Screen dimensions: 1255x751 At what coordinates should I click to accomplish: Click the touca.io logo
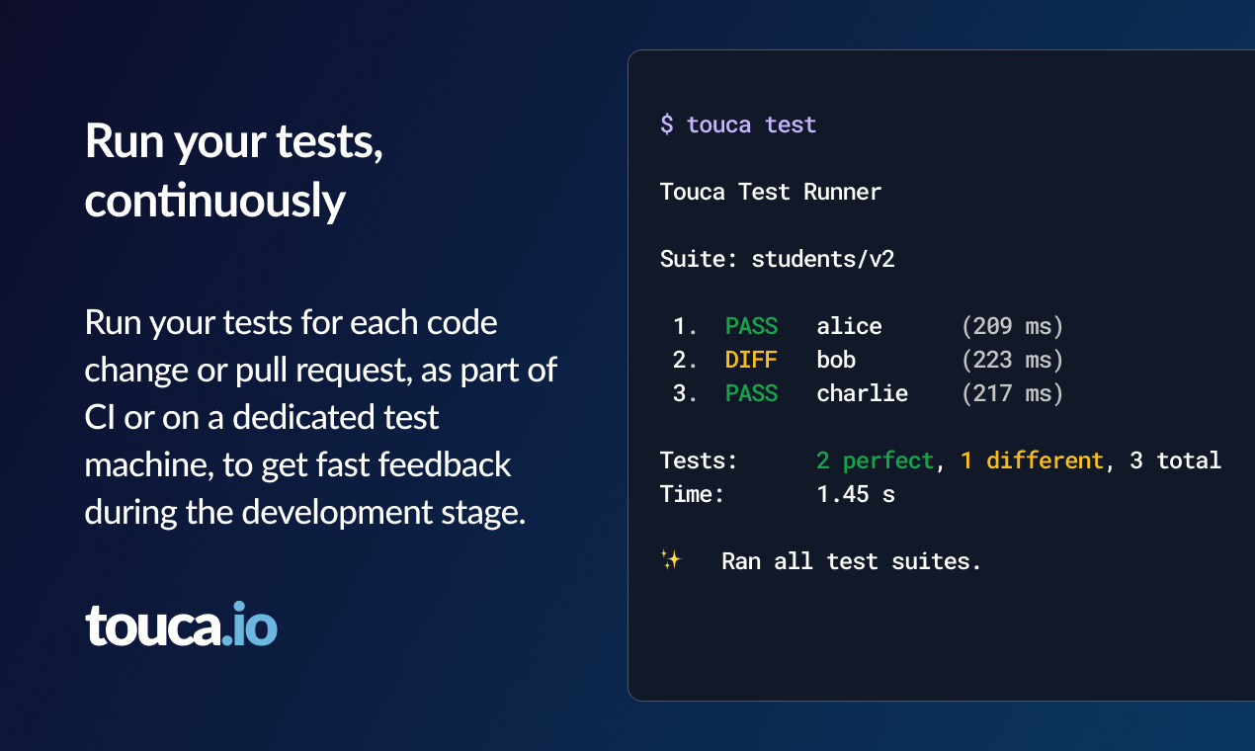[x=181, y=625]
